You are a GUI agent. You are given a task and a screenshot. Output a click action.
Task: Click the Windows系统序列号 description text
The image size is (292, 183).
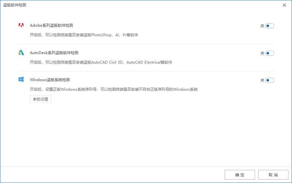pos(114,89)
